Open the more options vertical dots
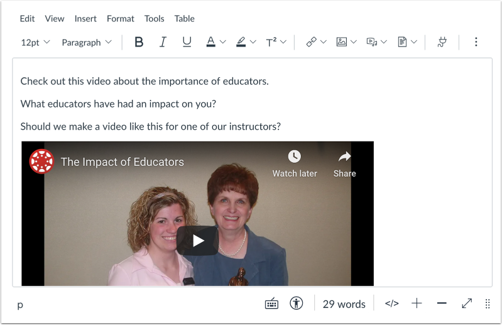The image size is (502, 325). click(476, 42)
